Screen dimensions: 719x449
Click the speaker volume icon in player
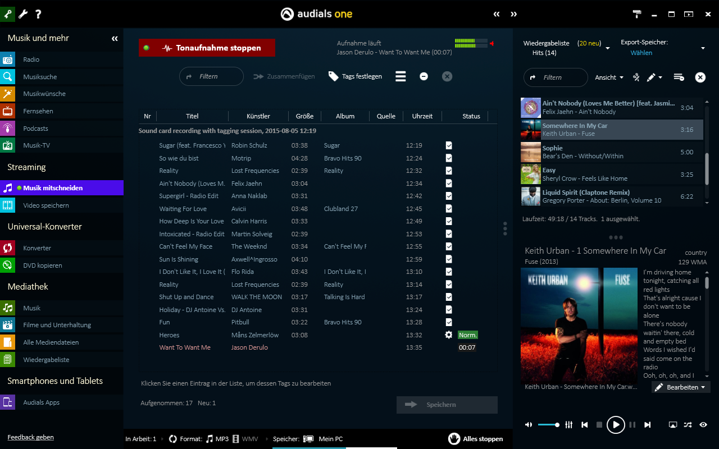(x=529, y=425)
